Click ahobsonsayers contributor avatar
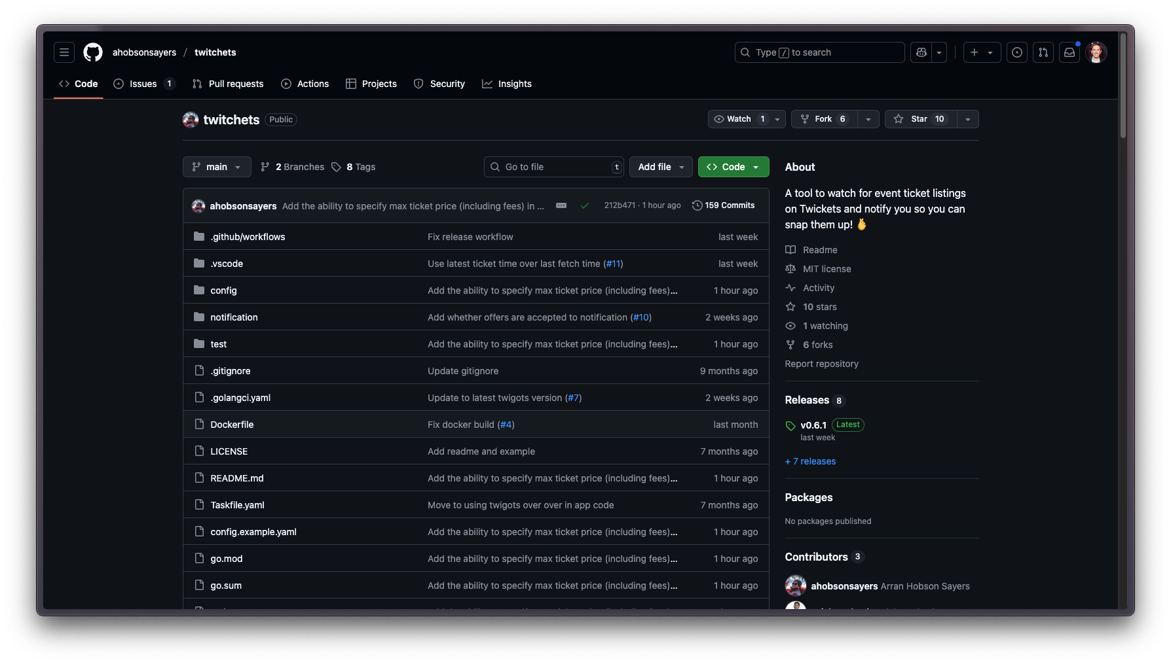Image resolution: width=1171 pixels, height=664 pixels. pyautogui.click(x=796, y=585)
